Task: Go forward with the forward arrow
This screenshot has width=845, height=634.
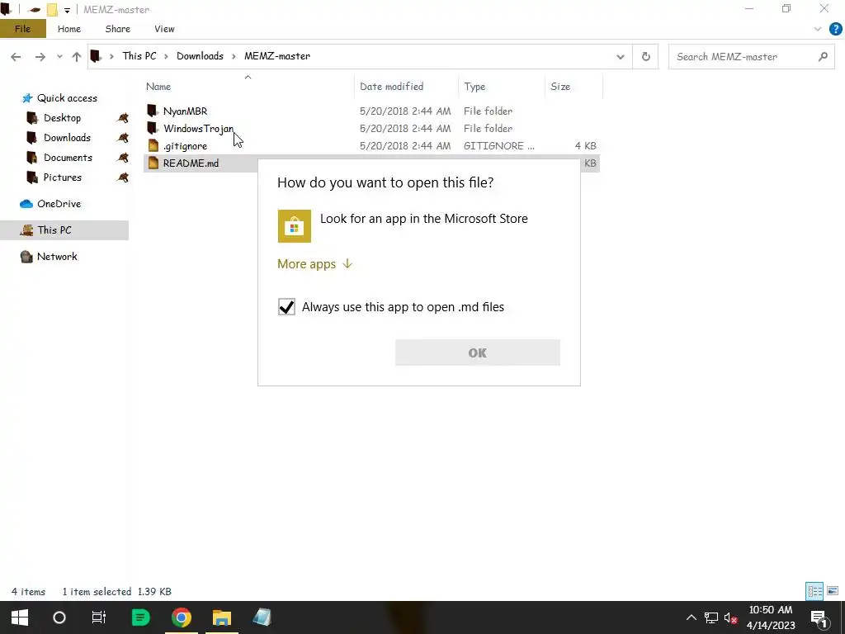Action: point(40,57)
